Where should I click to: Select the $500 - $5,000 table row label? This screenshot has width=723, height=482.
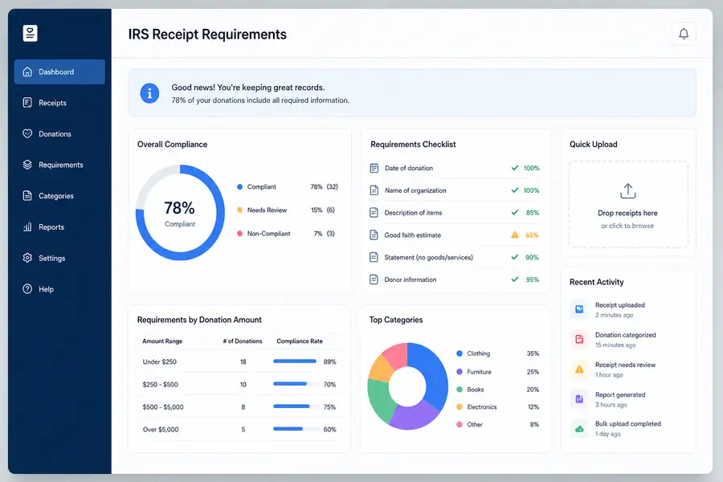pyautogui.click(x=163, y=406)
